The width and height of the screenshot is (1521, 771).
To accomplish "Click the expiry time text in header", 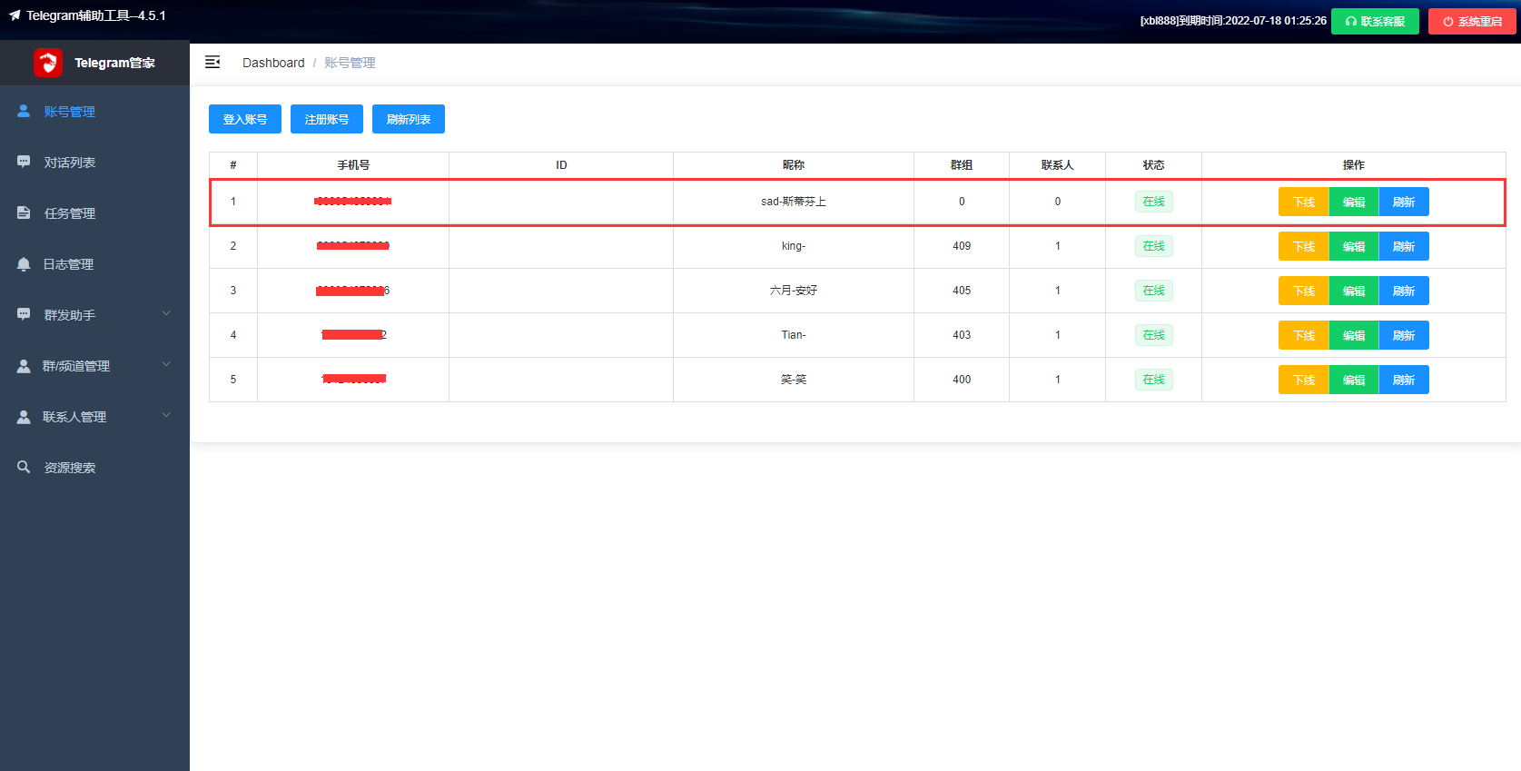I will 1233,21.
